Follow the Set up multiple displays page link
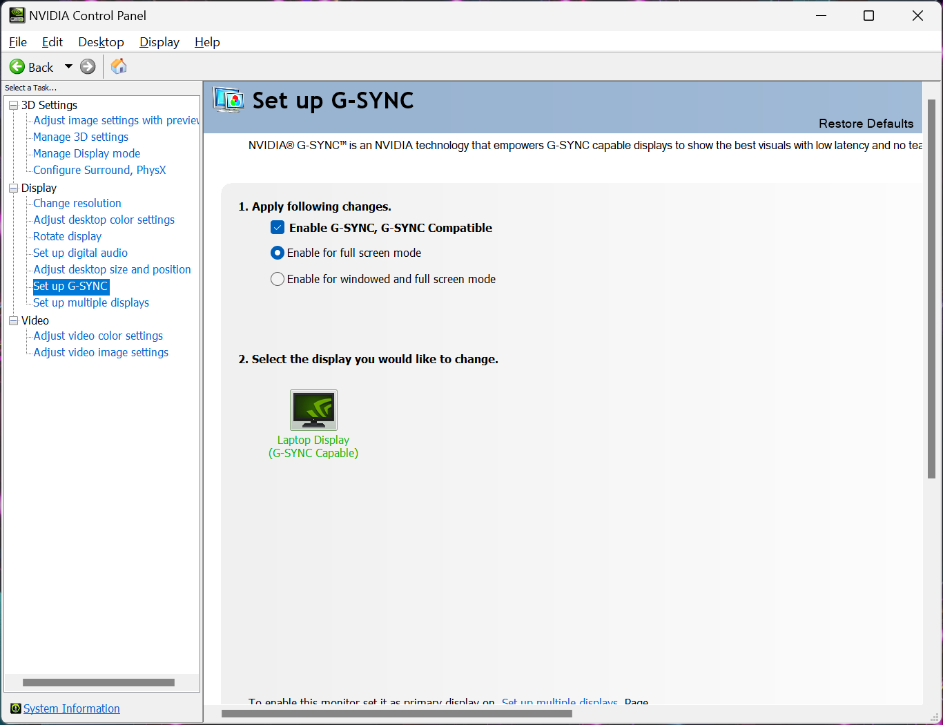 [x=560, y=702]
